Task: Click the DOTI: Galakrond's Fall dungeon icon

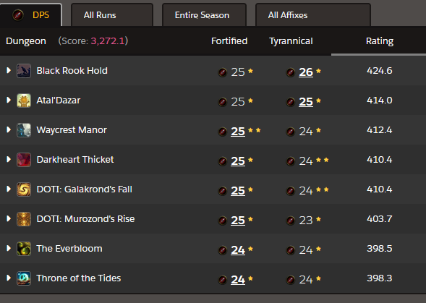Action: pos(24,189)
